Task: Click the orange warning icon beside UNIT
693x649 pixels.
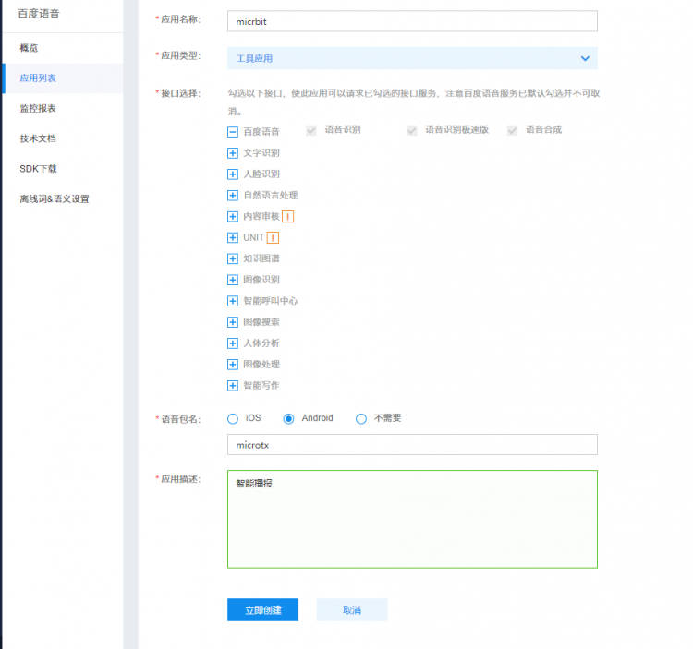Action: coord(273,237)
